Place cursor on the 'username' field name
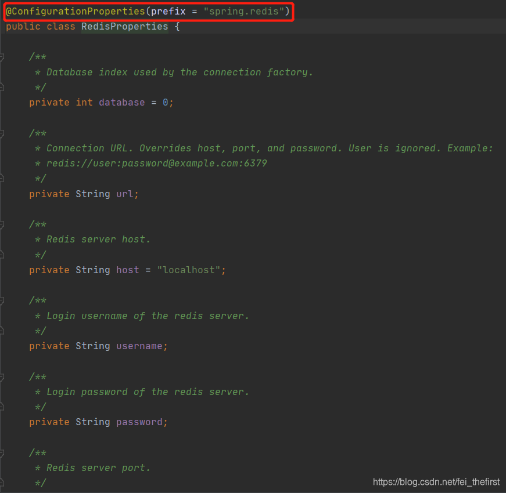The image size is (506, 493). click(x=139, y=346)
